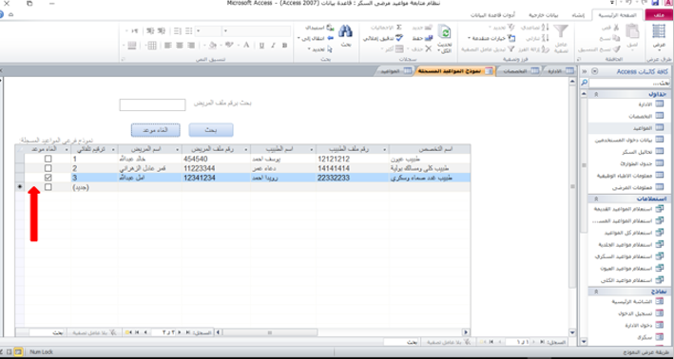Uncheck cancel box for row 3 امل عبدالله
Image resolution: width=674 pixels, height=359 pixels.
[48, 178]
